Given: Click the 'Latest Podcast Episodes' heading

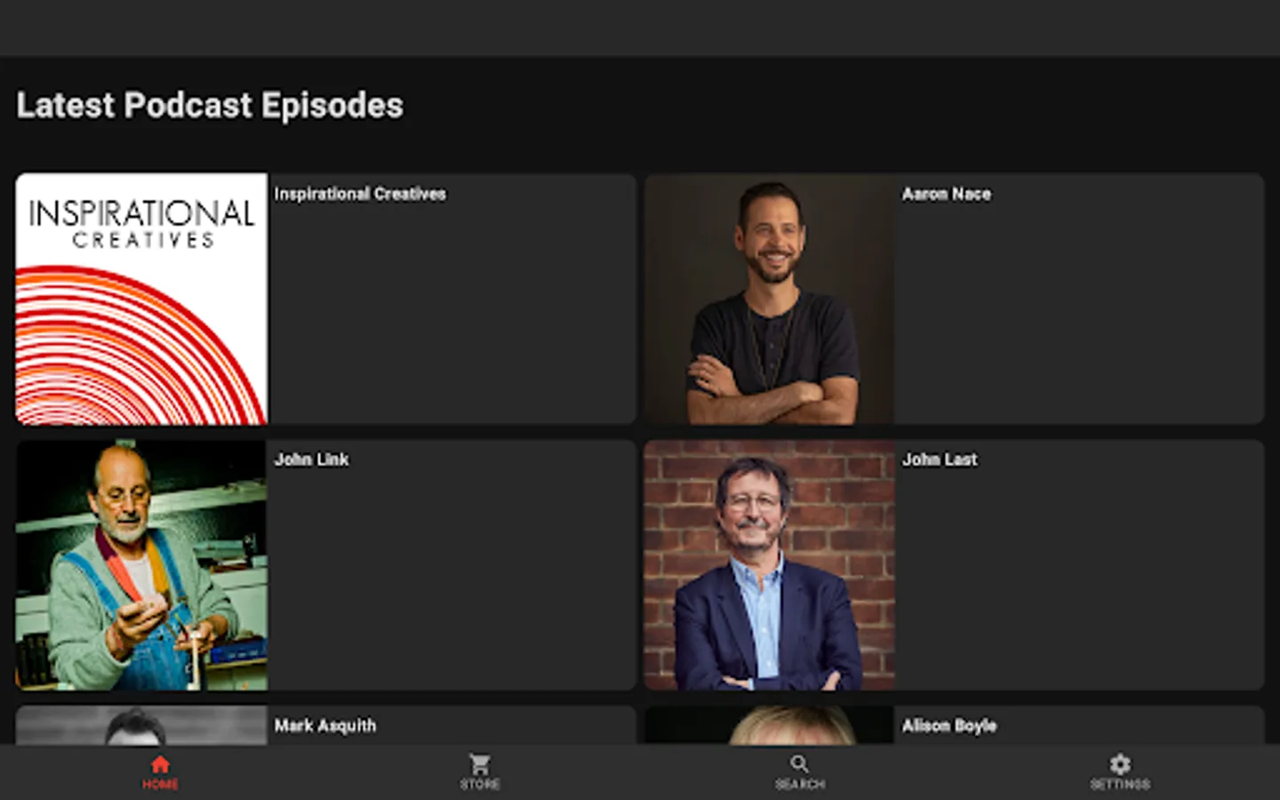Looking at the screenshot, I should (x=210, y=106).
